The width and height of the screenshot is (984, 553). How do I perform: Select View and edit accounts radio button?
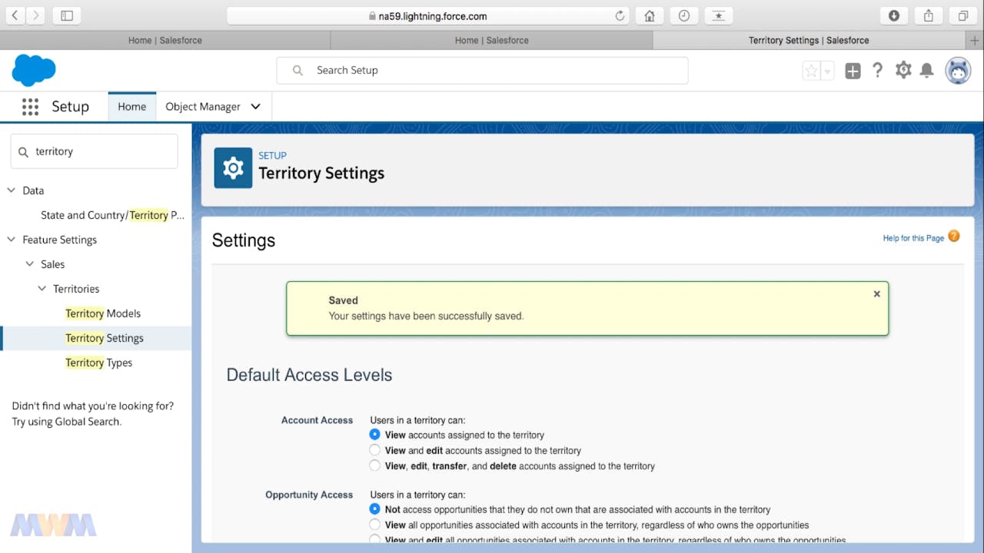375,450
